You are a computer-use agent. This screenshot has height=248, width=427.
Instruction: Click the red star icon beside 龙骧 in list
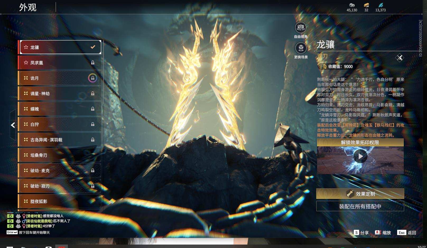[26, 47]
